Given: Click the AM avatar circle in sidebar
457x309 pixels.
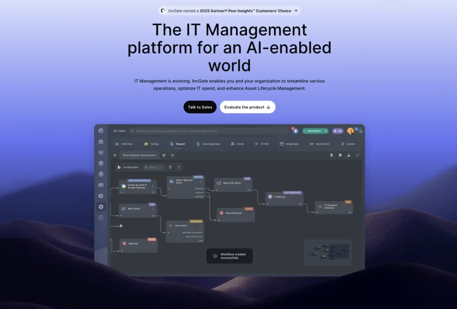Looking at the screenshot, I should click(101, 218).
